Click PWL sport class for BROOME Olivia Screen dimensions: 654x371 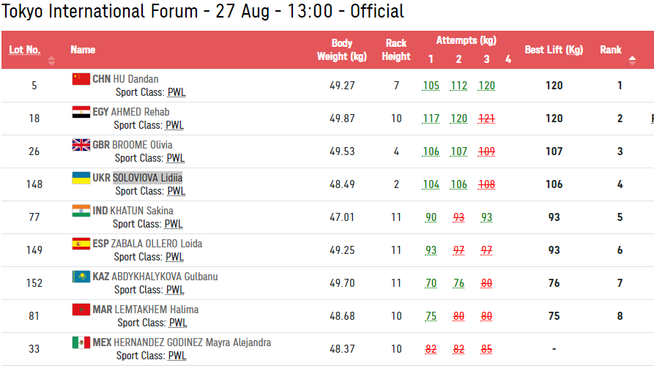point(175,158)
